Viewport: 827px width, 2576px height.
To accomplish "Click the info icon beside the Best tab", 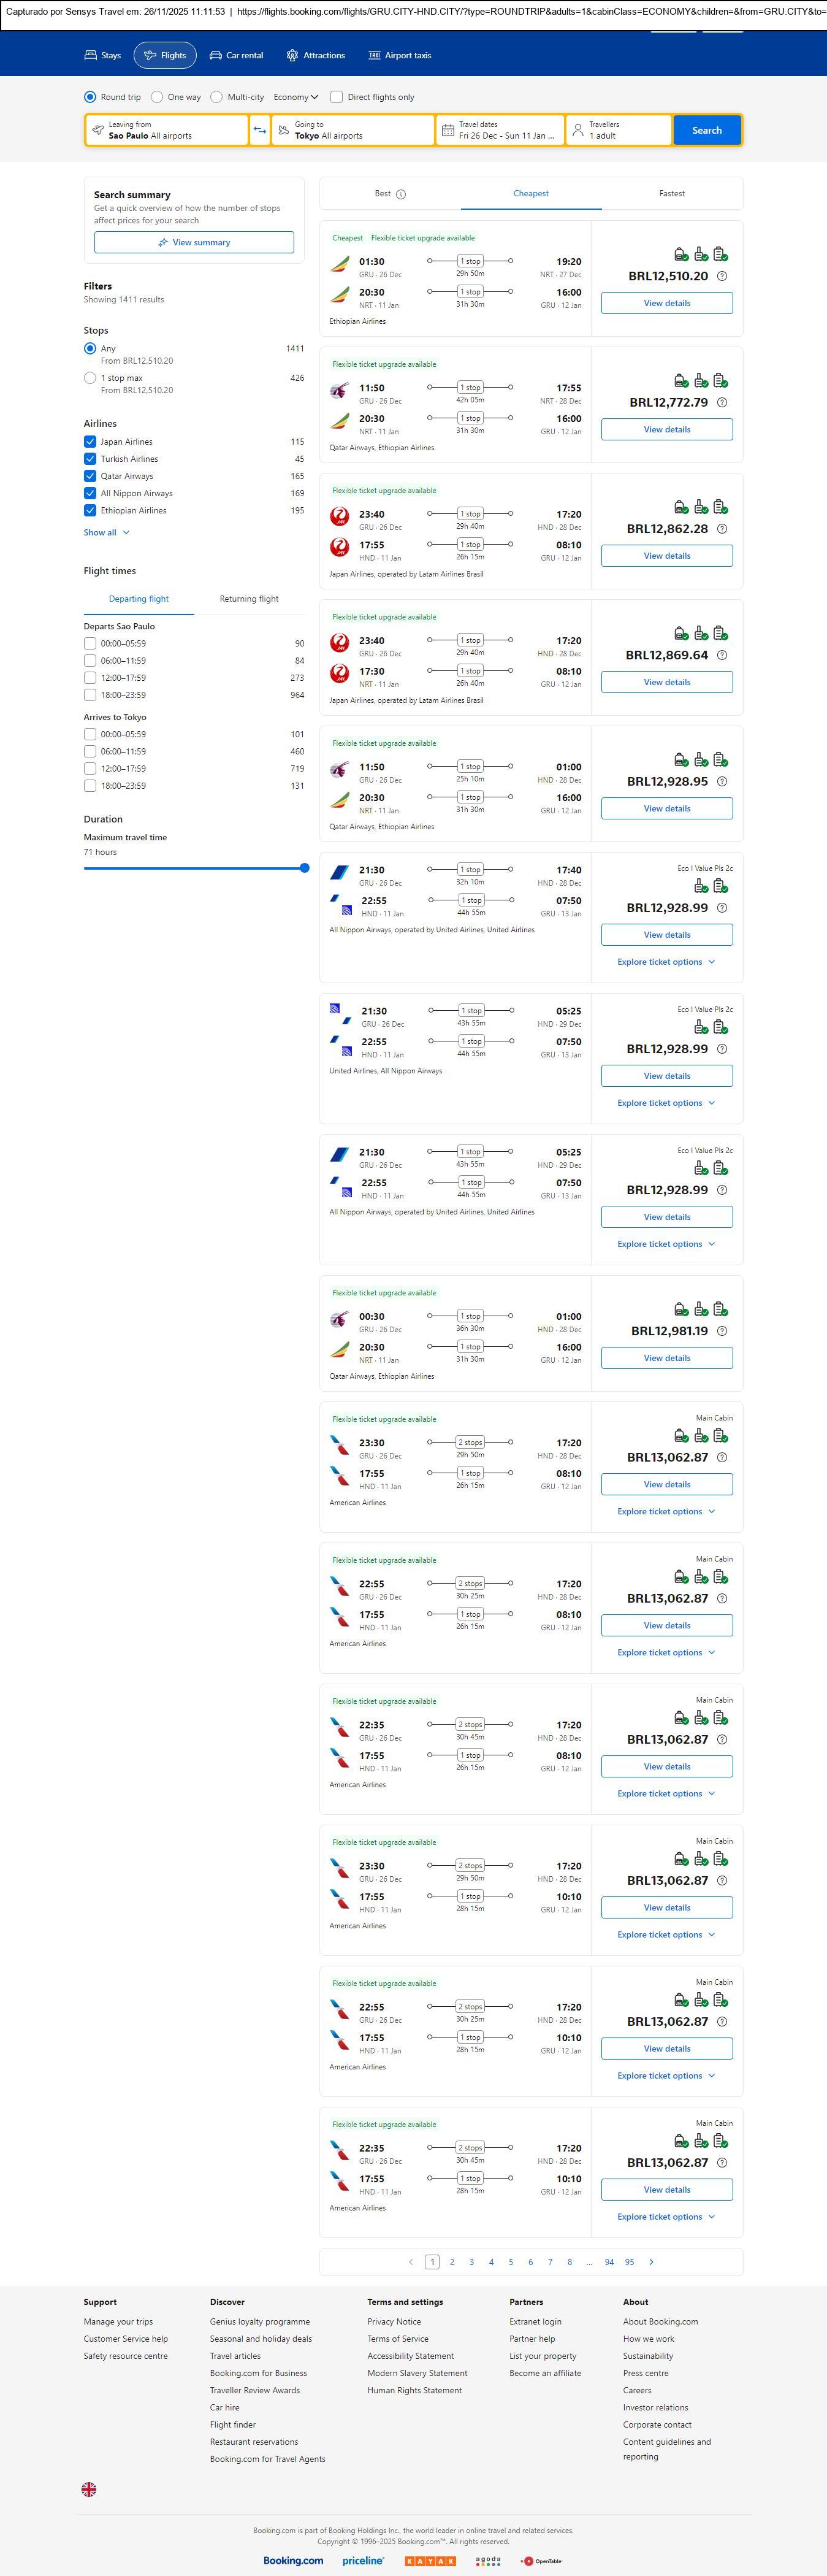I will point(401,194).
